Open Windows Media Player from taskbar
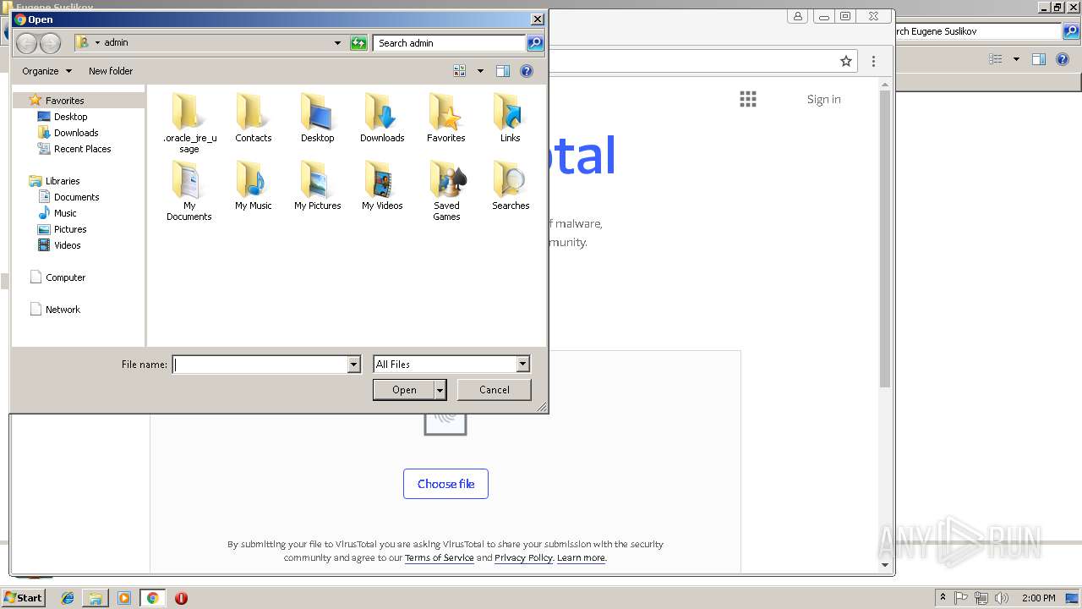The height and width of the screenshot is (609, 1082). coord(124,598)
